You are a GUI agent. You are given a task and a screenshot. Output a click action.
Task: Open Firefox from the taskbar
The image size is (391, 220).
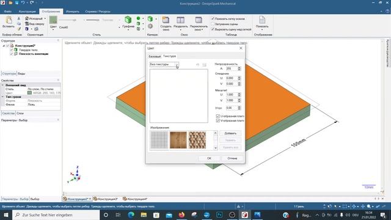tap(181, 215)
